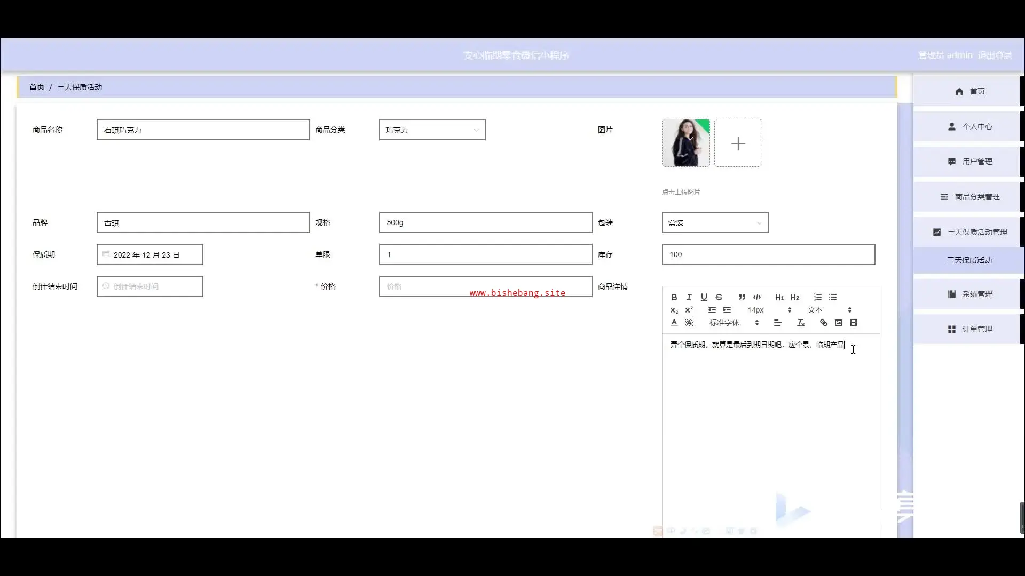
Task: Expand the 包装 dropdown showing 盒装
Action: pos(714,222)
